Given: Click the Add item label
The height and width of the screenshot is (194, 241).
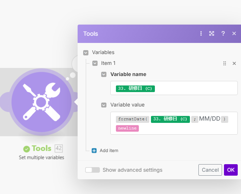Looking at the screenshot, I should pos(109,150).
